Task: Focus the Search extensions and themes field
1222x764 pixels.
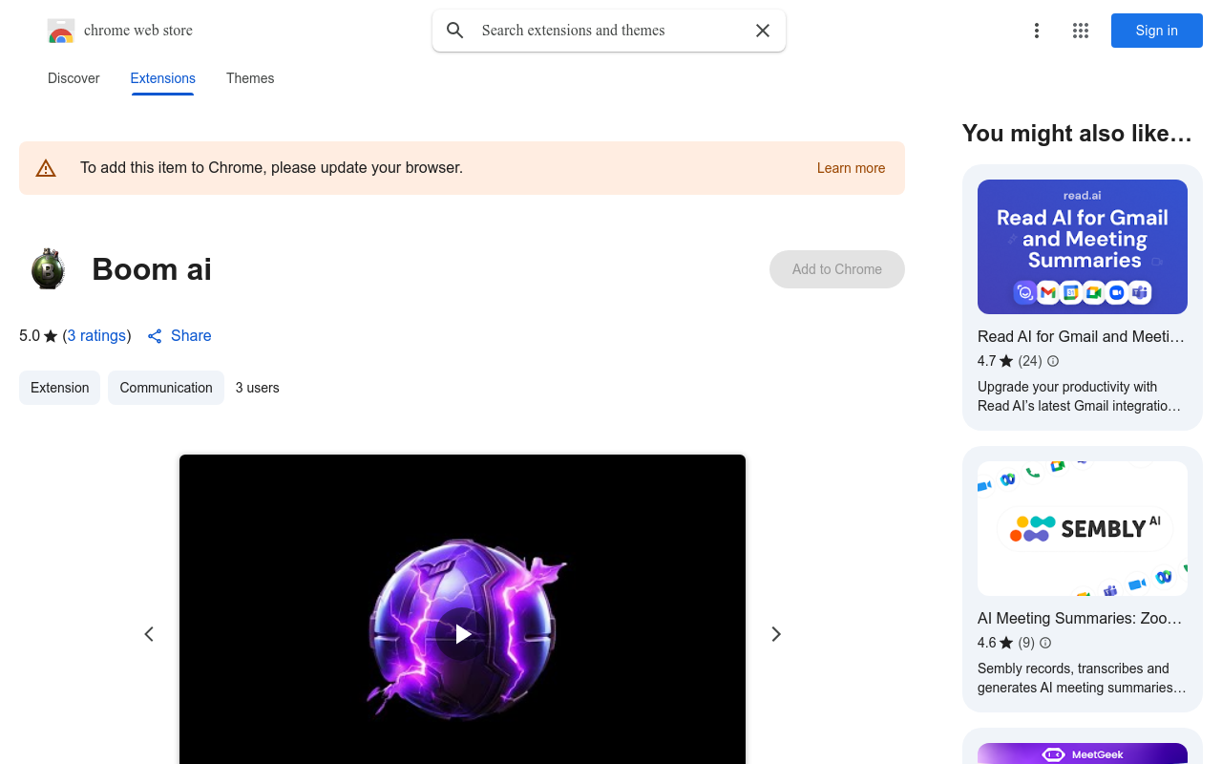Action: (x=609, y=31)
